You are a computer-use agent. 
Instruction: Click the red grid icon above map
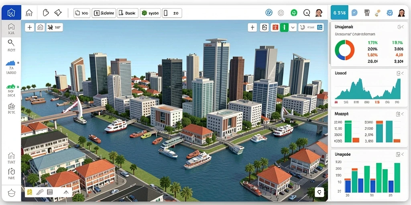[x=275, y=28]
